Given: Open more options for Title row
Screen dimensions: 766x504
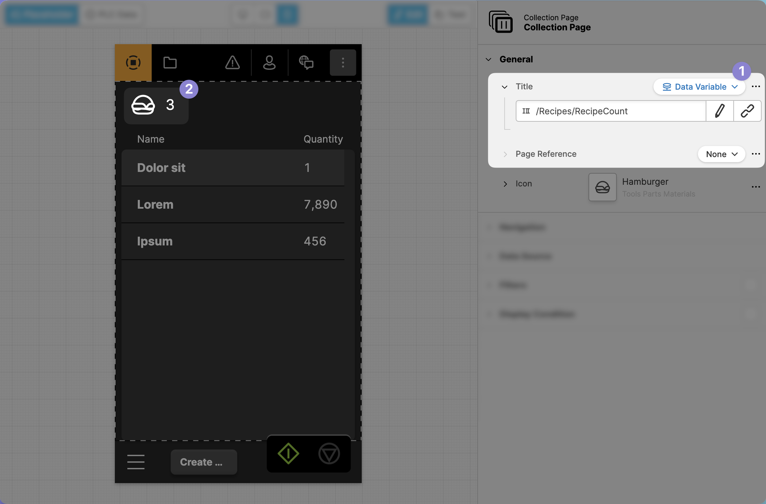Looking at the screenshot, I should click(x=756, y=87).
